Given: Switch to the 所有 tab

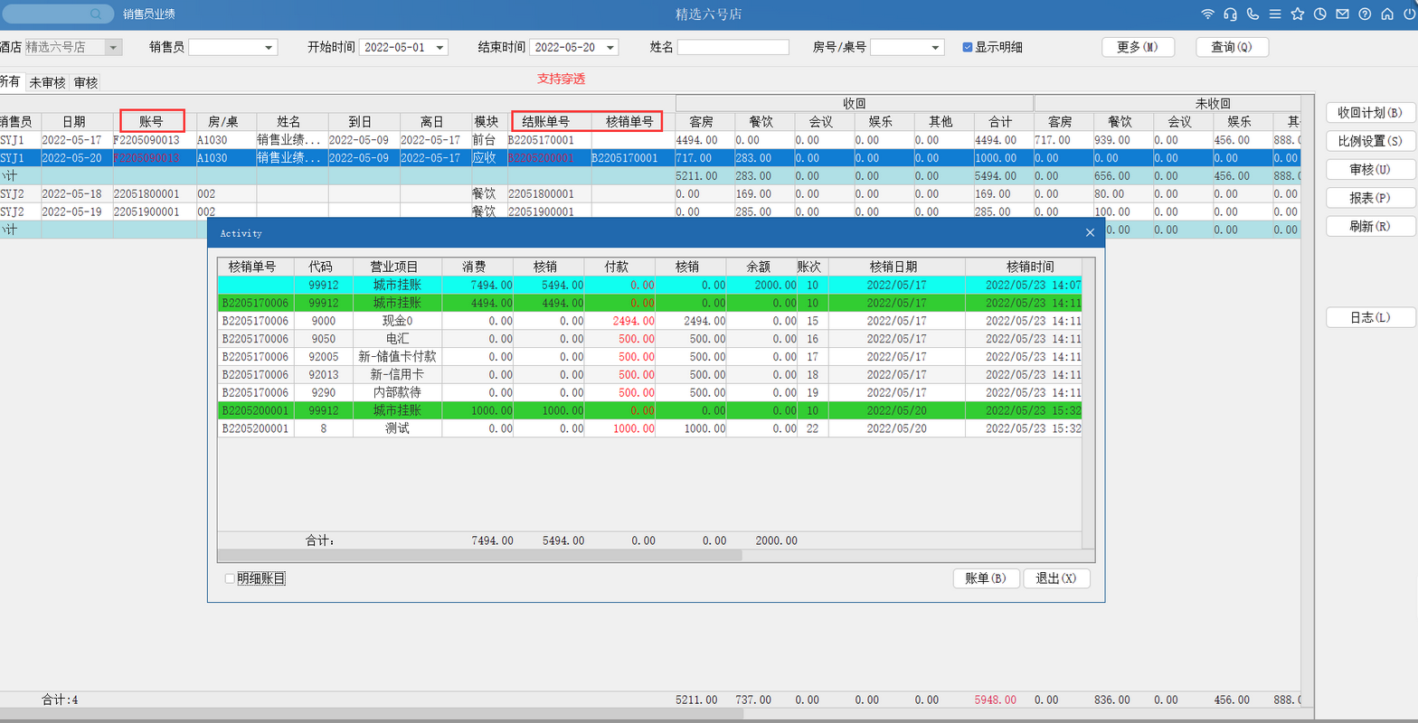Looking at the screenshot, I should [9, 81].
